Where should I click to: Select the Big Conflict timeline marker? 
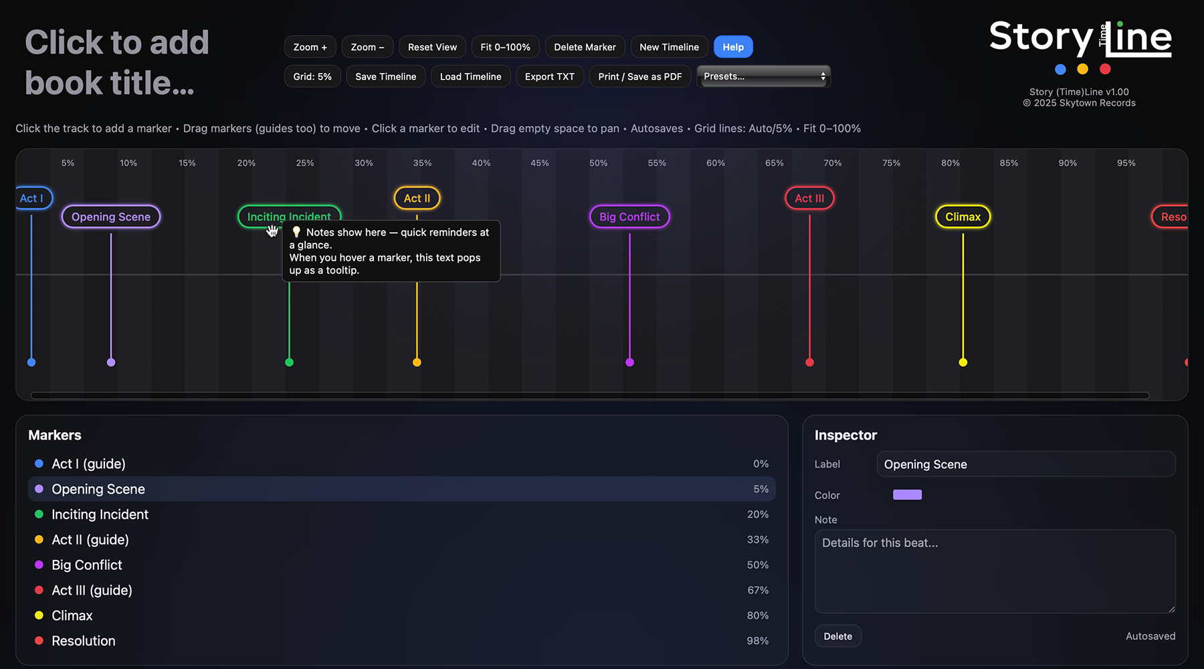[x=629, y=217]
